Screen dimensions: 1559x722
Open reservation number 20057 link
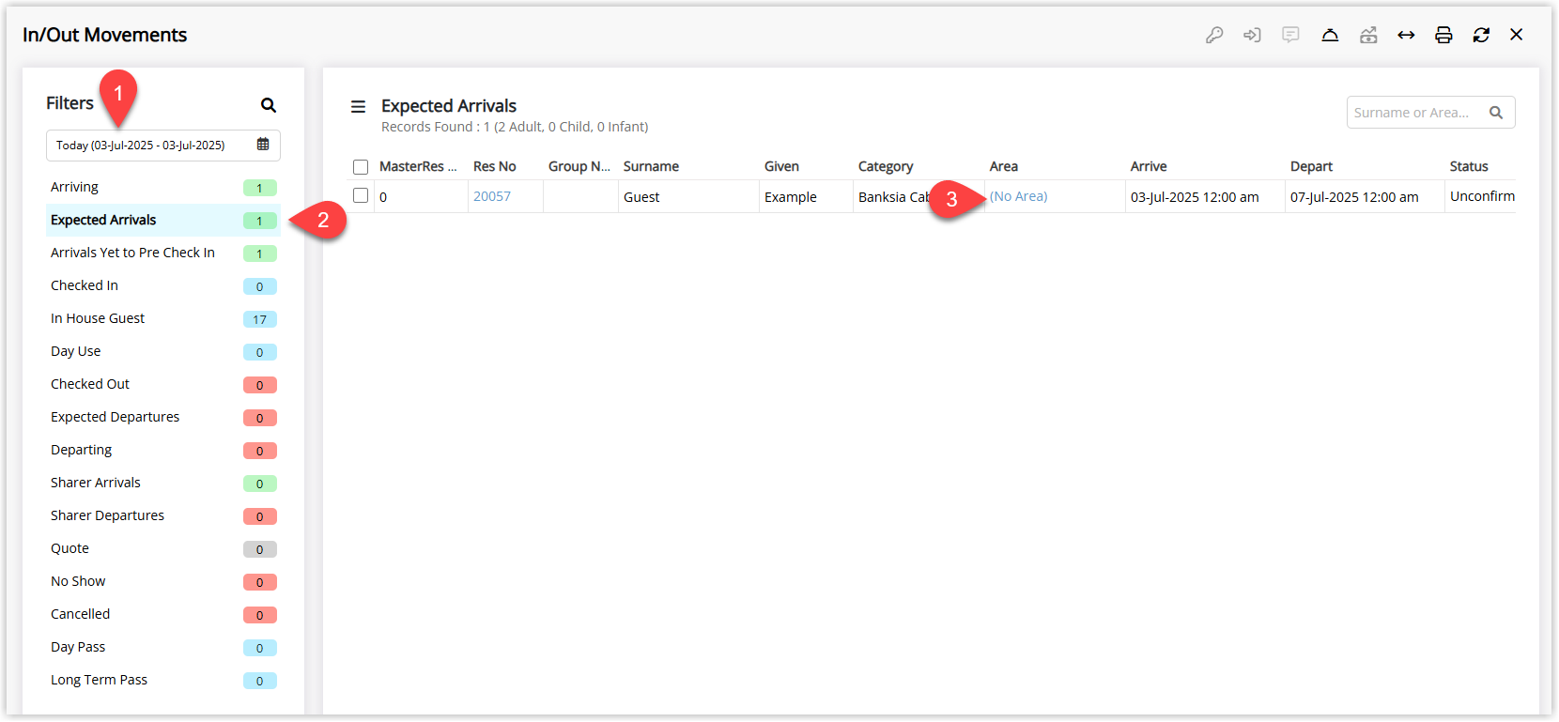click(x=492, y=196)
